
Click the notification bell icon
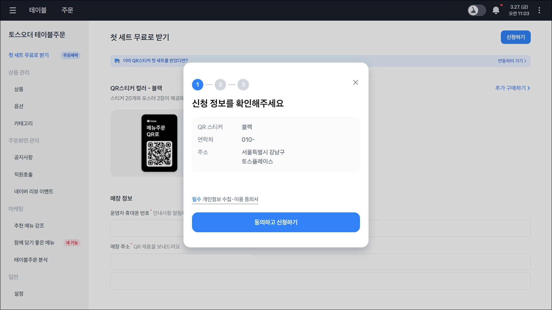496,10
